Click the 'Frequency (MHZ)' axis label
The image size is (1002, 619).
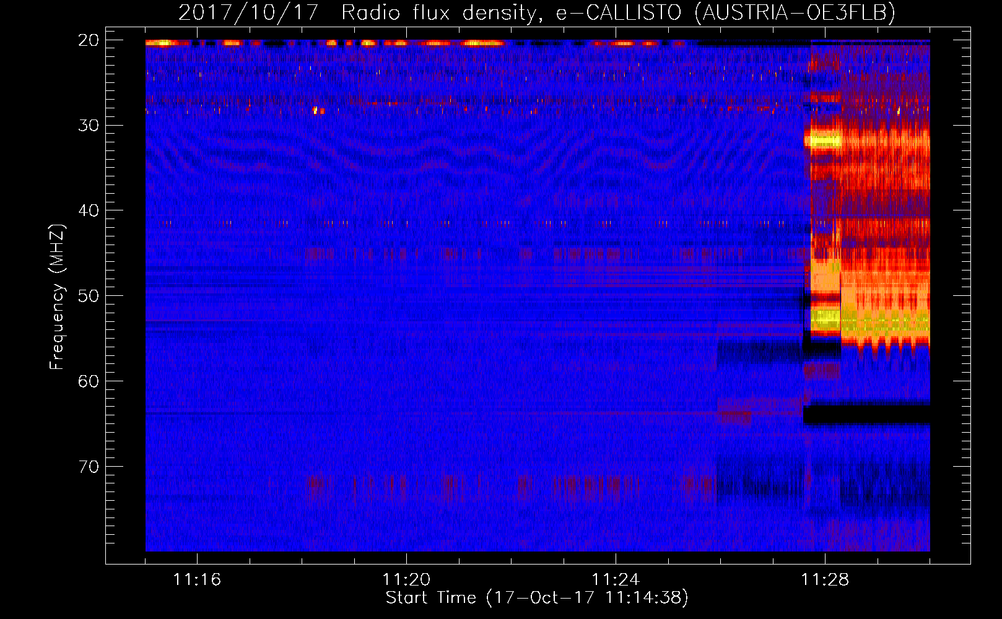[57, 297]
